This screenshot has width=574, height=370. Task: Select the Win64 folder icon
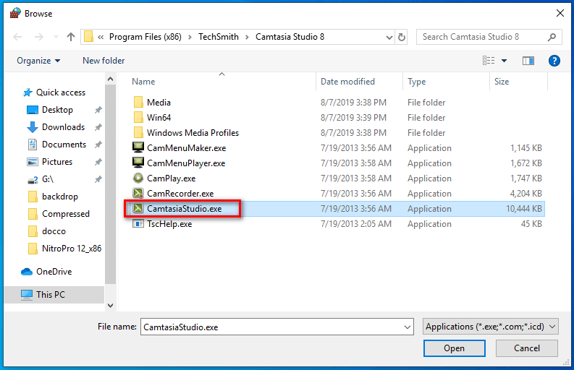coord(138,117)
